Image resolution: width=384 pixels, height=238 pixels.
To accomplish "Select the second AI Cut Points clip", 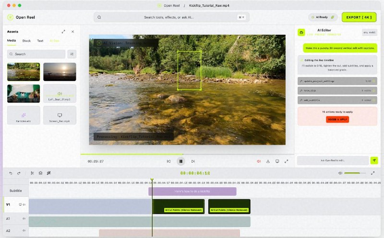I will pos(229,206).
